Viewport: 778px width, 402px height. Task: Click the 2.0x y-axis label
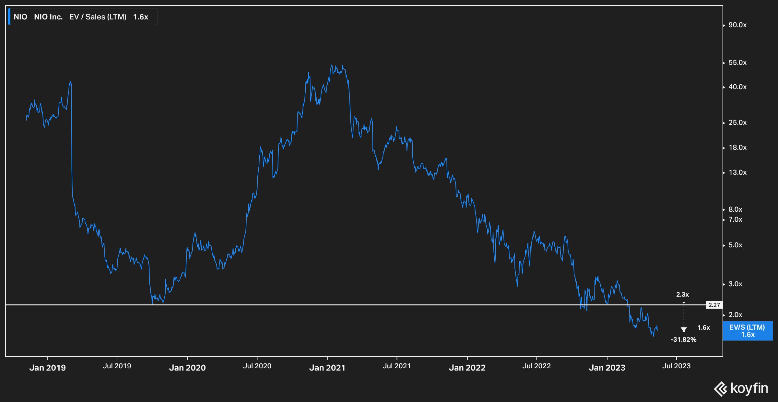(x=735, y=315)
